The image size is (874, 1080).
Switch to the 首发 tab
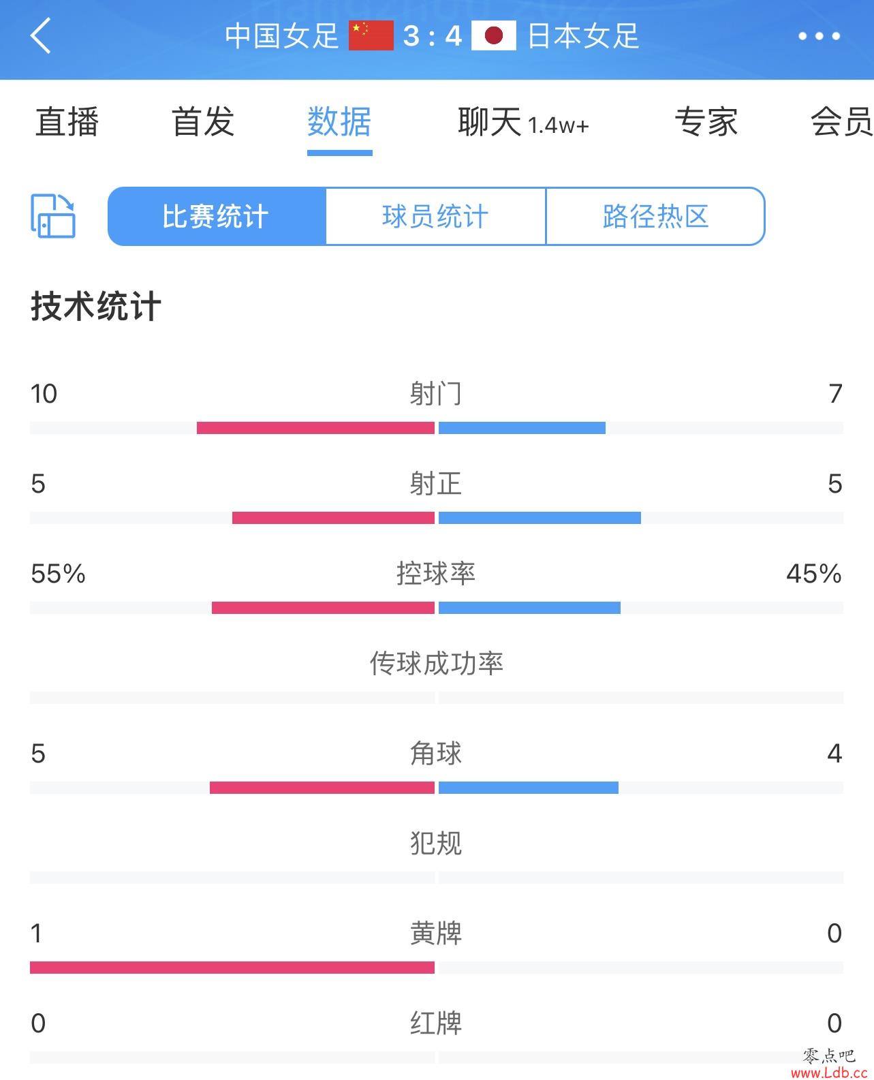pos(203,123)
